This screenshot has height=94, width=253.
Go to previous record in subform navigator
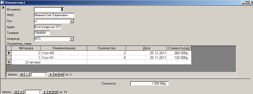pyautogui.click(x=27, y=74)
